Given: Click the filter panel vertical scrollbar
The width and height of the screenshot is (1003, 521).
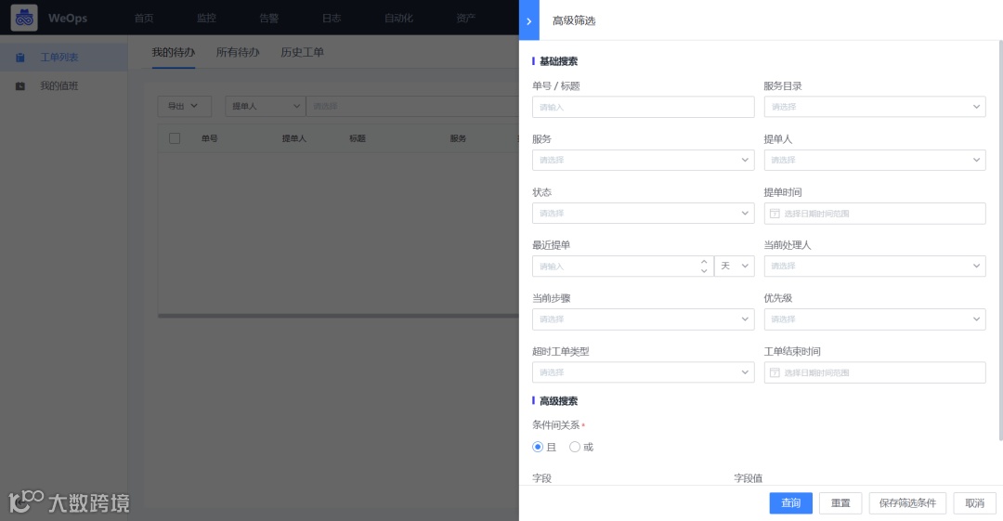Looking at the screenshot, I should pos(1000,240).
